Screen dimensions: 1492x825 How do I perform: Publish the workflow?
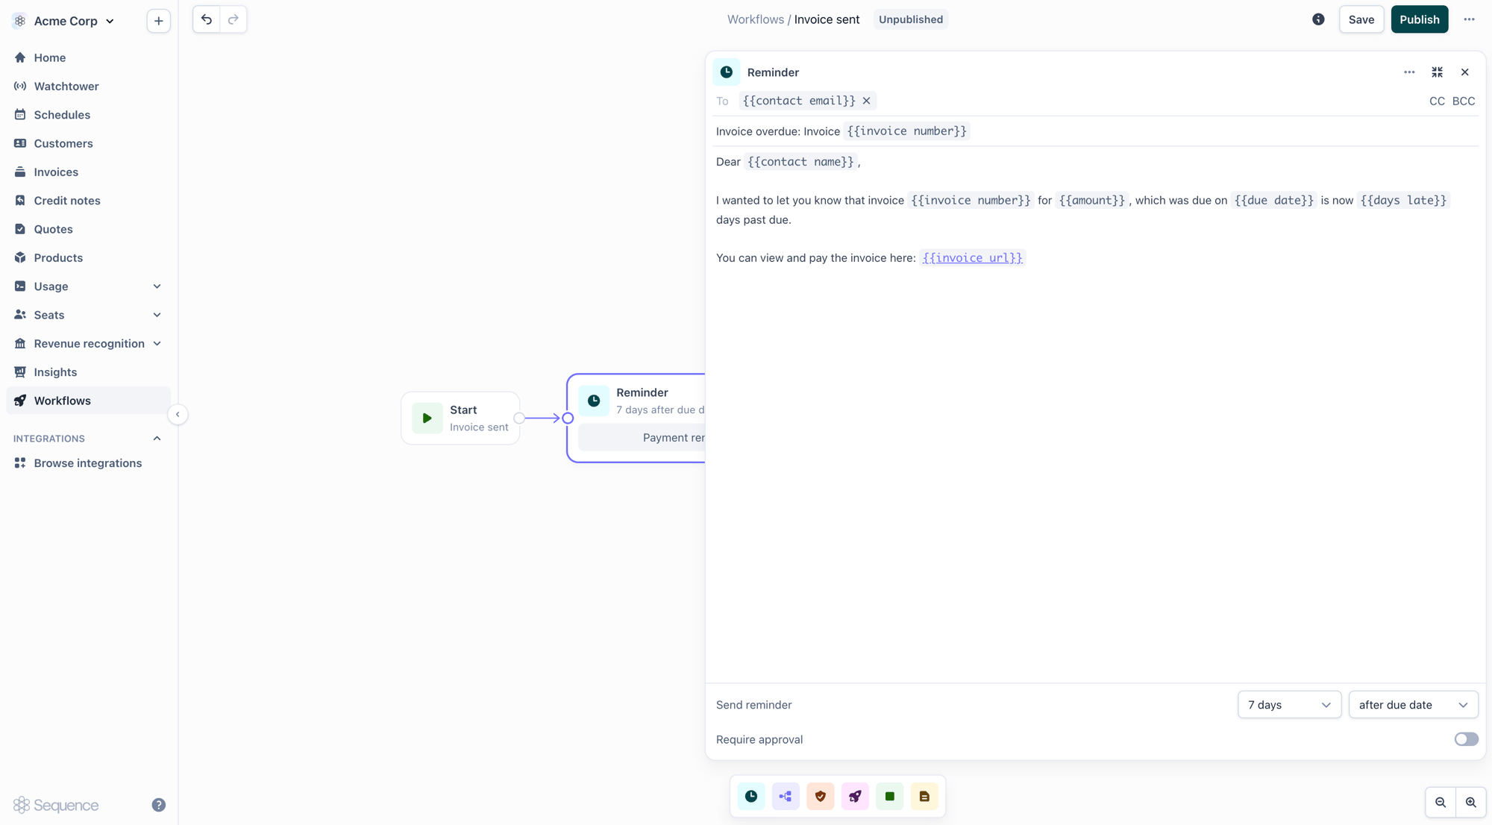point(1419,19)
